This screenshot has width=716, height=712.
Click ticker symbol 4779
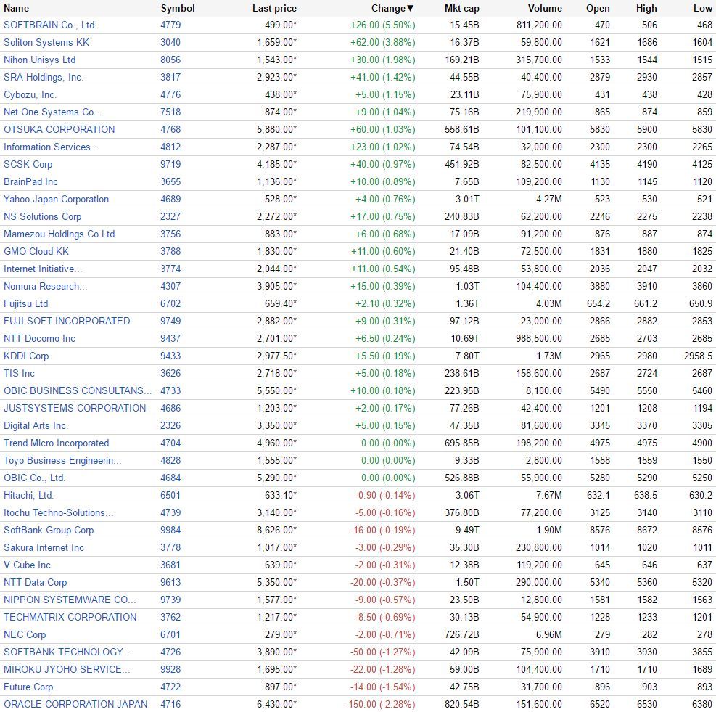(170, 25)
